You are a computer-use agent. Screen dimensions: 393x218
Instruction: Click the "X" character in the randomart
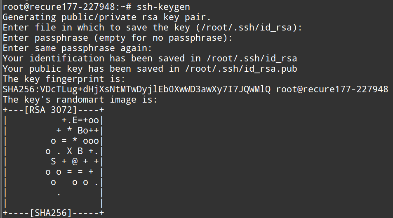click(x=69, y=151)
